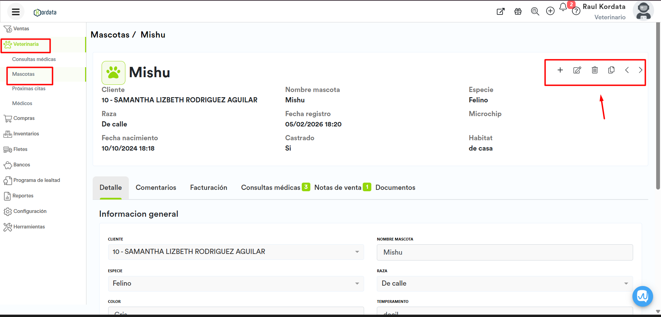Duplicate the pet record with copy icon
Viewport: 661px width, 317px height.
tap(611, 70)
